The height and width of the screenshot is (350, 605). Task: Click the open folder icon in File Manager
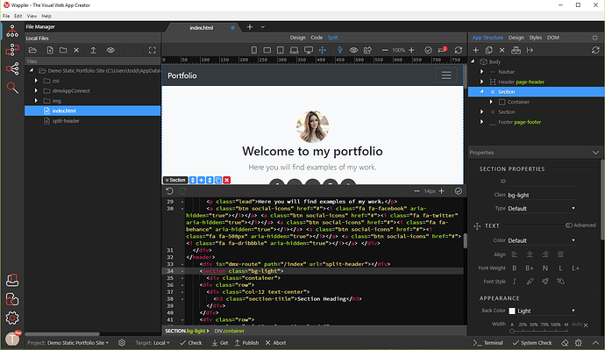32,50
